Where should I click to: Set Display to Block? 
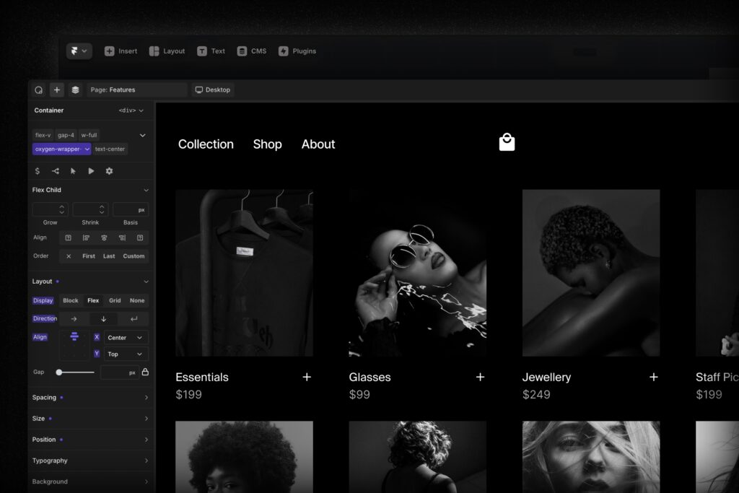coord(71,300)
